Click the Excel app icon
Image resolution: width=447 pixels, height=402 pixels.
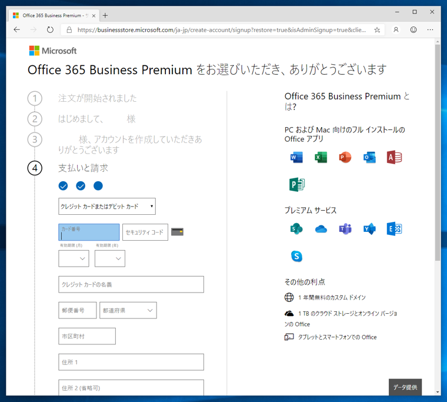click(x=321, y=157)
